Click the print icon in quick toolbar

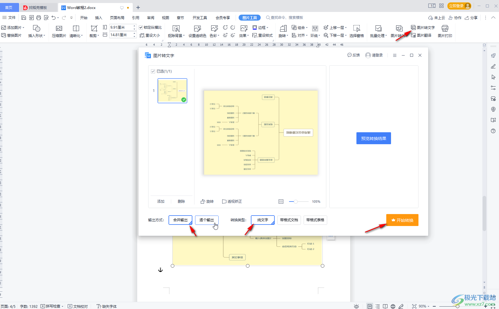point(38,18)
